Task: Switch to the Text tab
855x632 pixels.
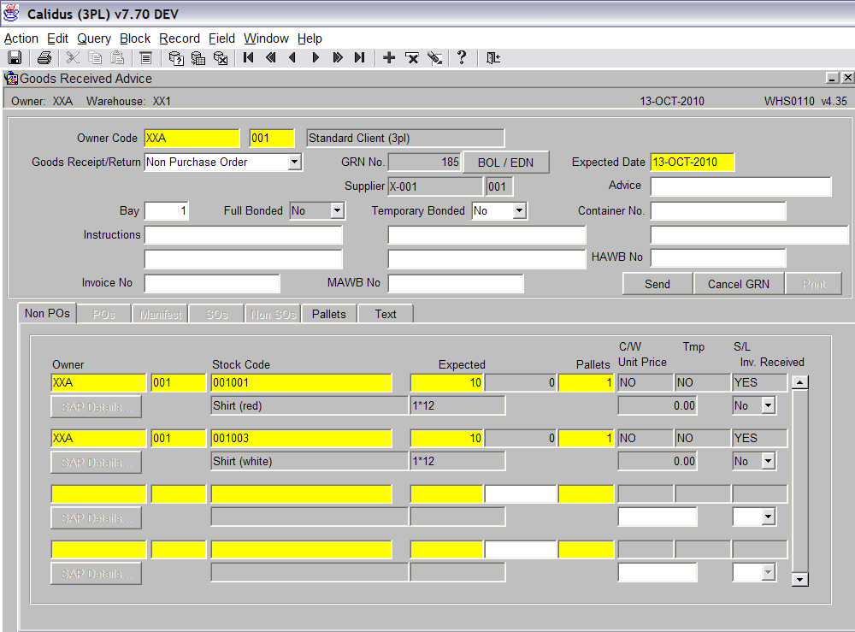Action: (386, 314)
